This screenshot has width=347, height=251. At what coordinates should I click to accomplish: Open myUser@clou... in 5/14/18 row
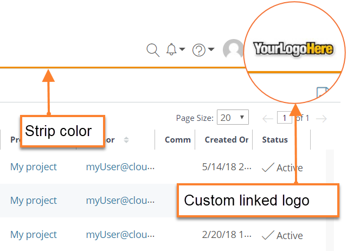pyautogui.click(x=120, y=167)
